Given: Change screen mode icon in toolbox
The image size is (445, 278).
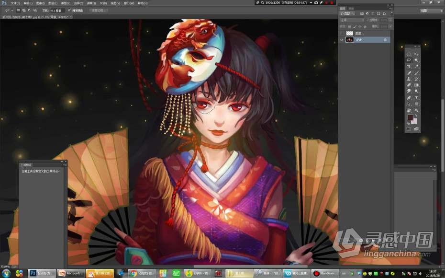Looking at the screenshot, I should 416,129.
